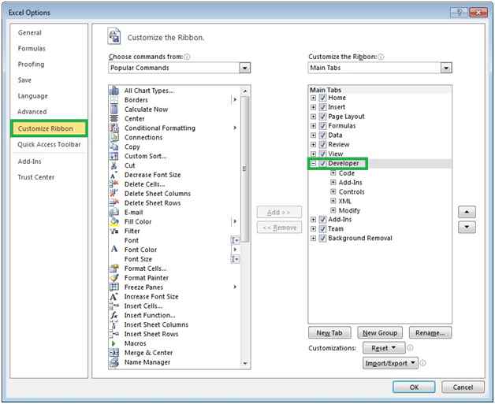Select the Format Painter brush icon
This screenshot has width=495, height=404.
click(x=114, y=278)
